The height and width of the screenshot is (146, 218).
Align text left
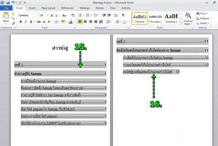click(80, 22)
